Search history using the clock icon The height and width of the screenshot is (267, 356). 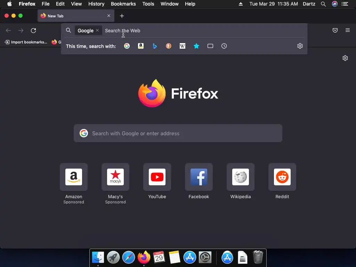[x=224, y=46]
